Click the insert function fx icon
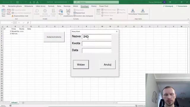Image resolution: width=190 pixels, height=107 pixels. pyautogui.click(x=28, y=23)
